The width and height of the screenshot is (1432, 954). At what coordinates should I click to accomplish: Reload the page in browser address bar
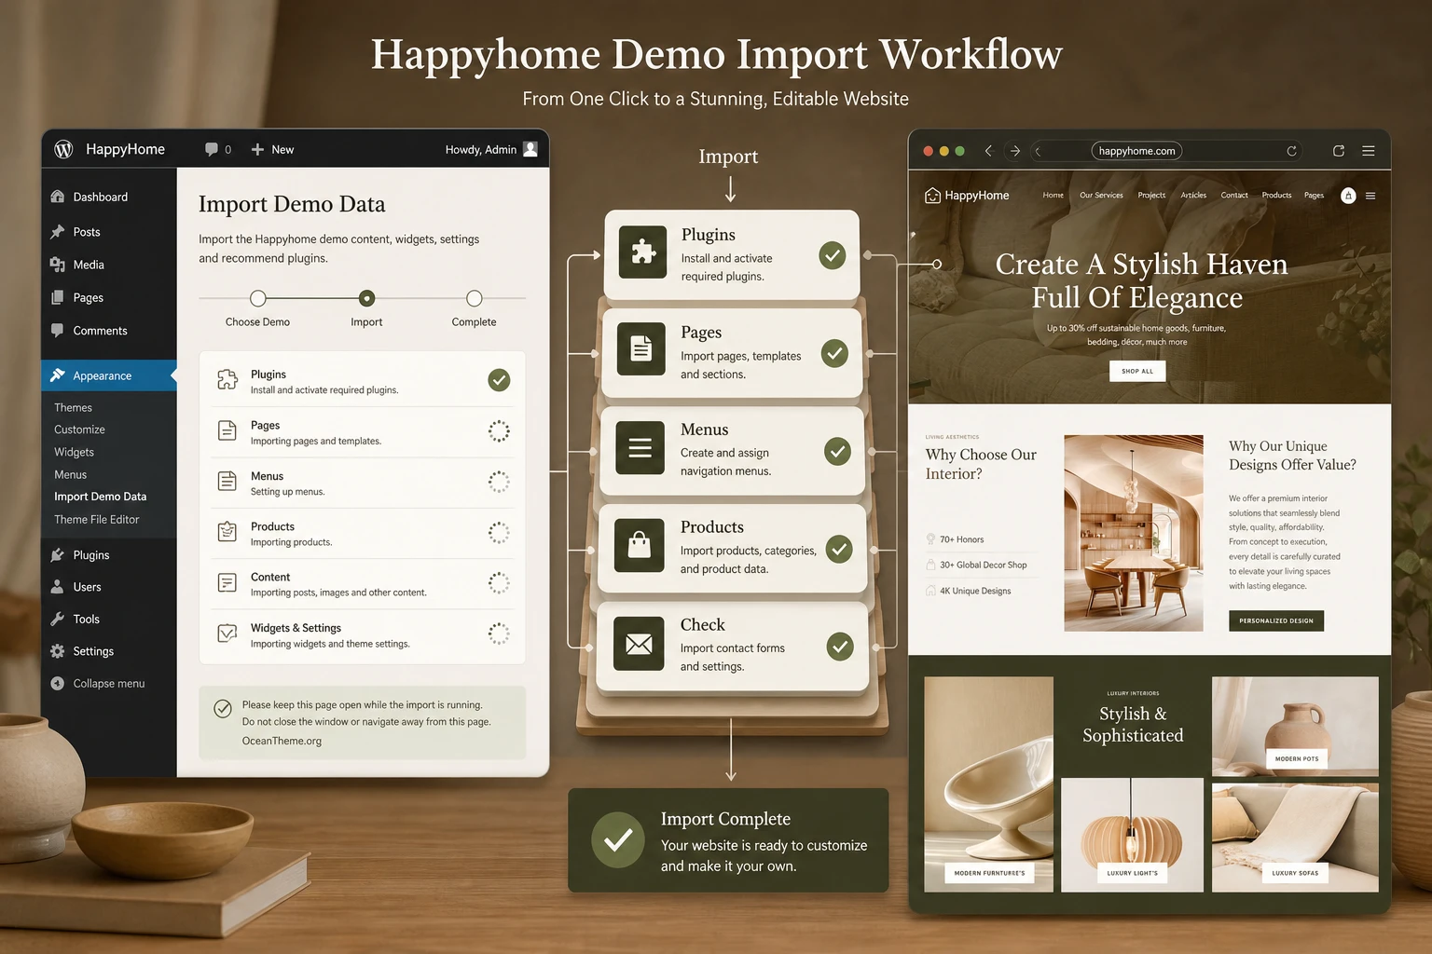[1291, 151]
